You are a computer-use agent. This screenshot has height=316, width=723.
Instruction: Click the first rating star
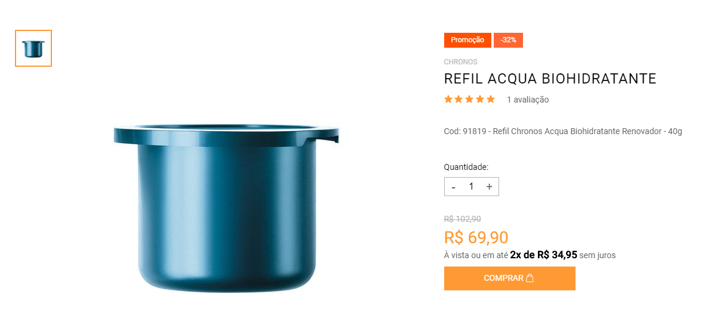click(448, 100)
